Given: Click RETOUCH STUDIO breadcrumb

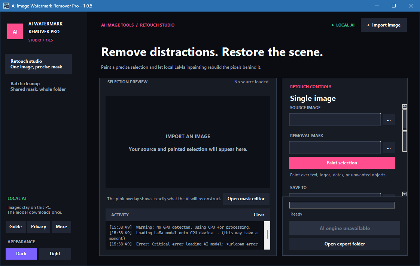Looking at the screenshot, I should click(x=157, y=25).
